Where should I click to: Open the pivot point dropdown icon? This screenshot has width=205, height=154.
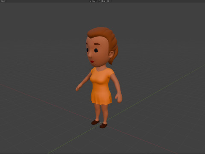pos(99,1)
